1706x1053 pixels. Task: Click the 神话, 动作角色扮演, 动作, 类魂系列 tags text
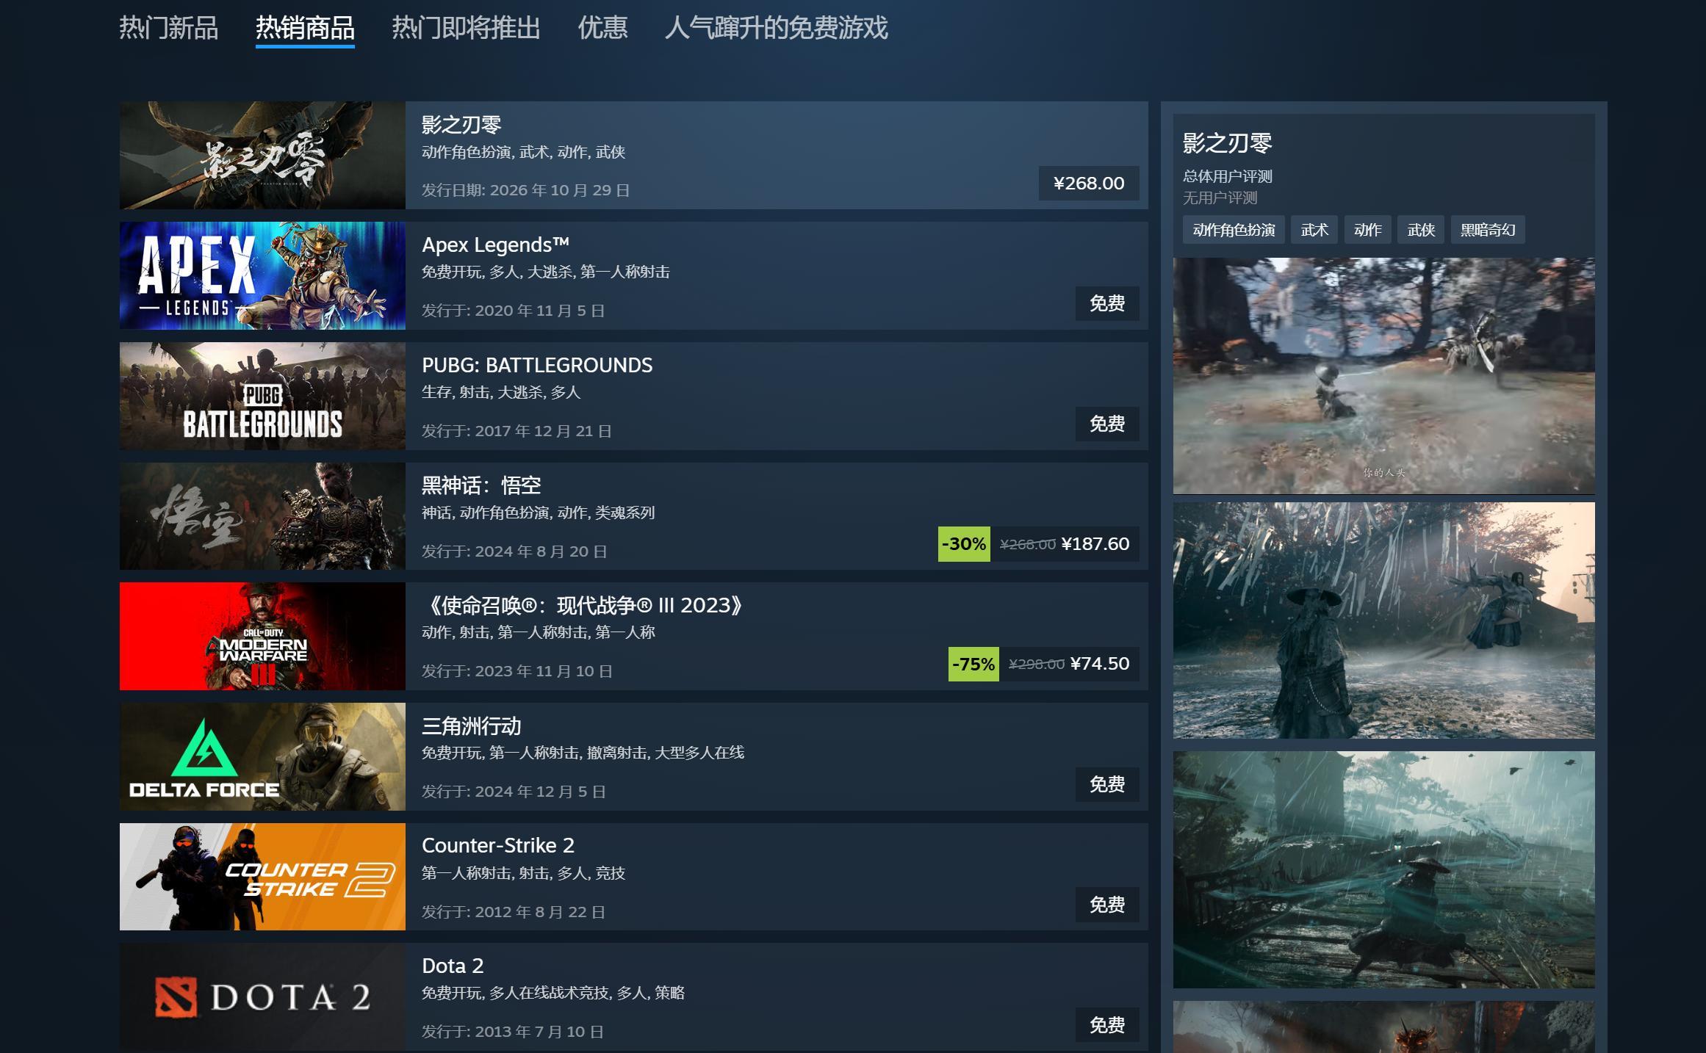(x=538, y=513)
